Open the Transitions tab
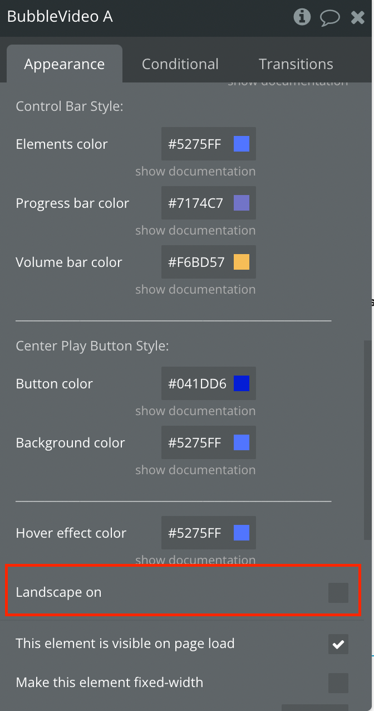 click(x=296, y=64)
